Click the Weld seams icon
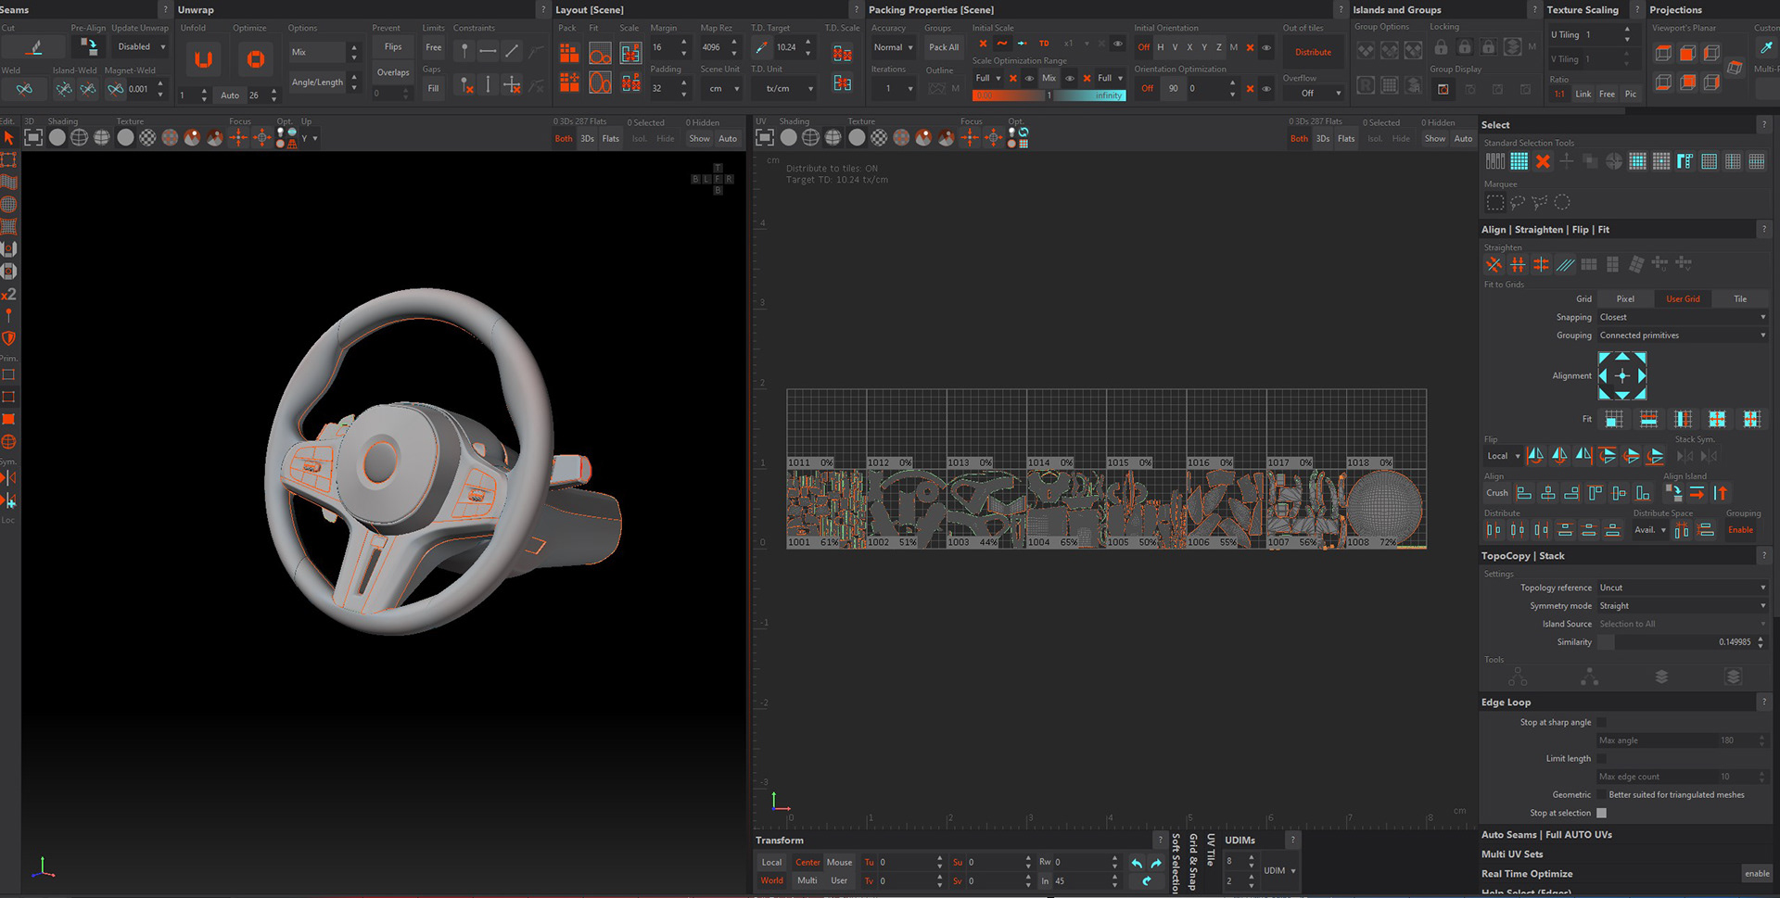Image resolution: width=1780 pixels, height=898 pixels. pyautogui.click(x=24, y=89)
